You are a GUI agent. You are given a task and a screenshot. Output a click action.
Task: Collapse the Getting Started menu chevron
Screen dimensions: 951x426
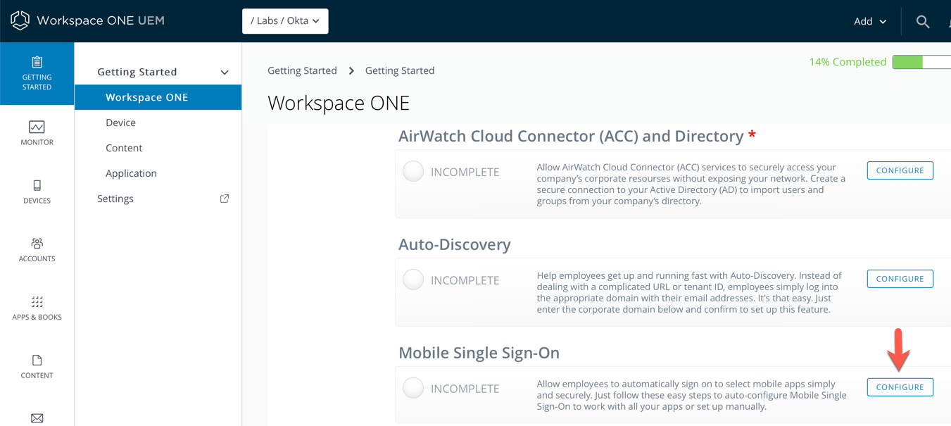[225, 73]
